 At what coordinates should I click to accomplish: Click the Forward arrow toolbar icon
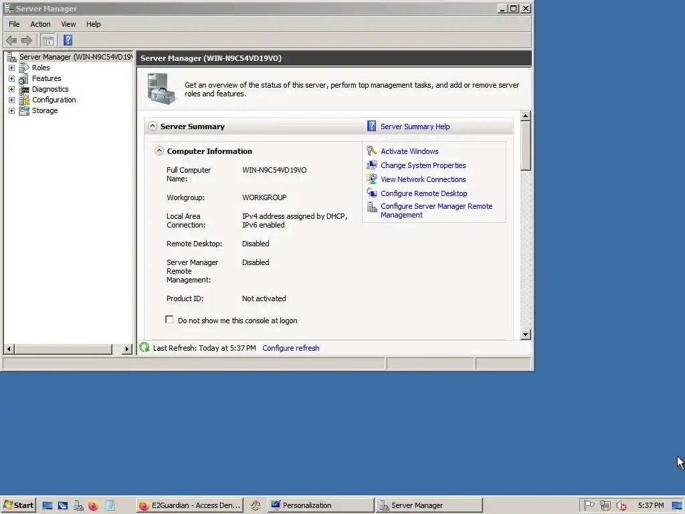[27, 41]
